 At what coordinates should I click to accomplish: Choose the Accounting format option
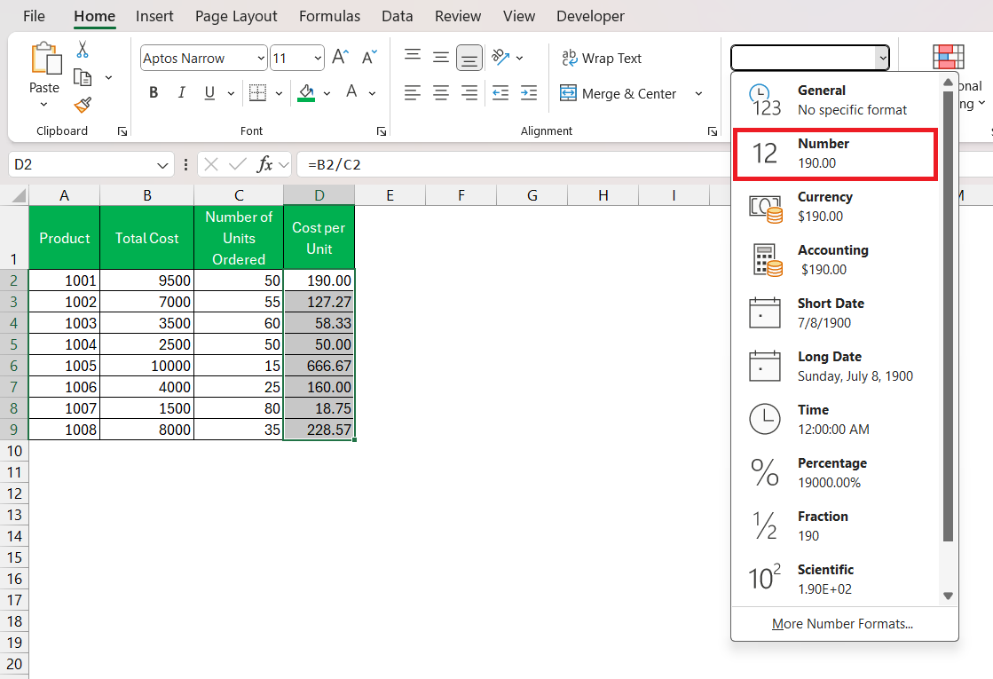click(835, 260)
